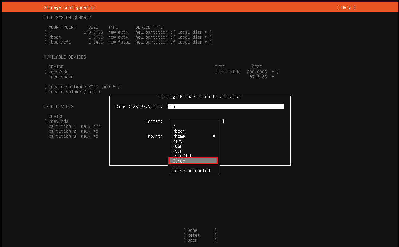The height and width of the screenshot is (247, 399).
Task: Click the Format: label in the dialog
Action: tap(154, 121)
